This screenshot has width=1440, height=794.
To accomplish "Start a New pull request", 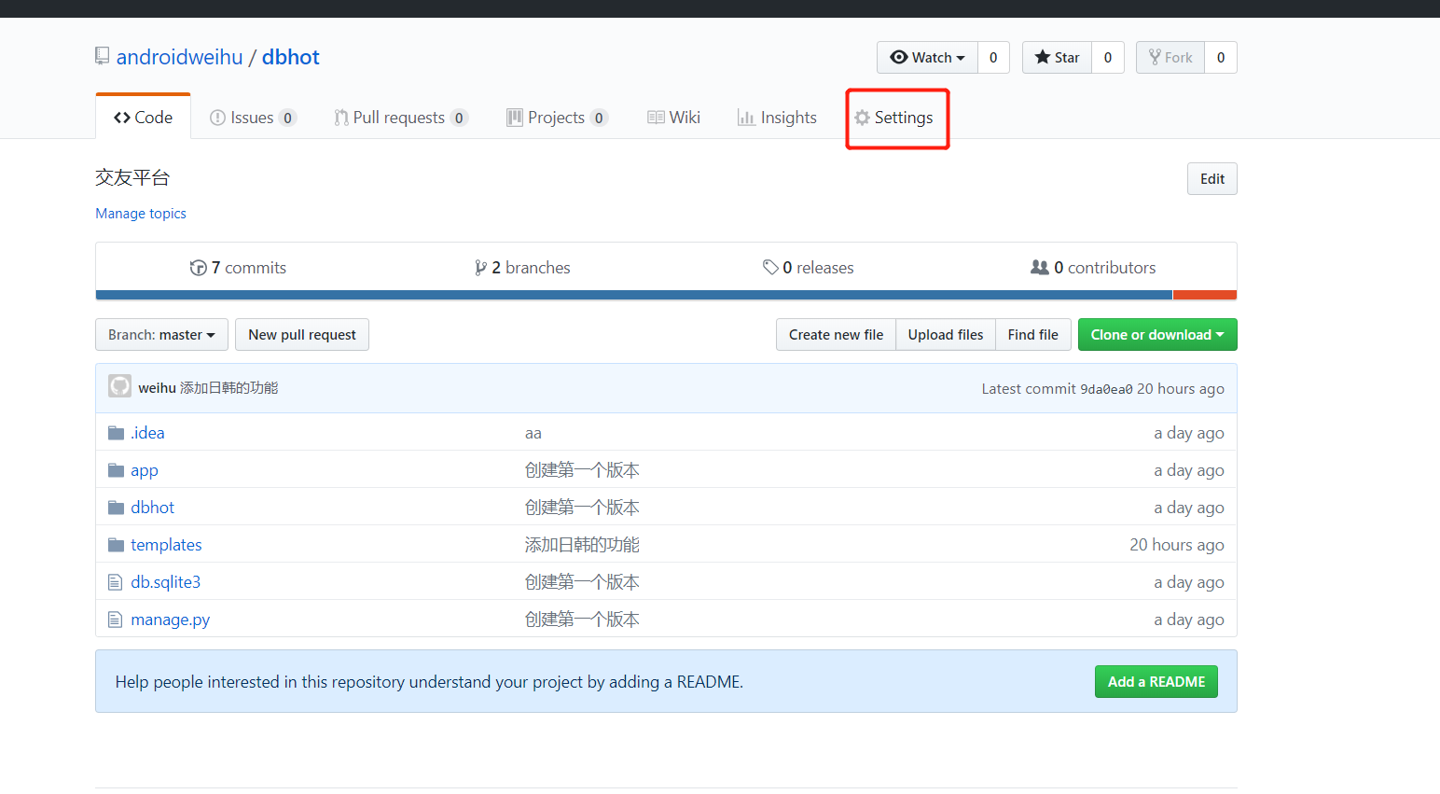I will tap(302, 335).
